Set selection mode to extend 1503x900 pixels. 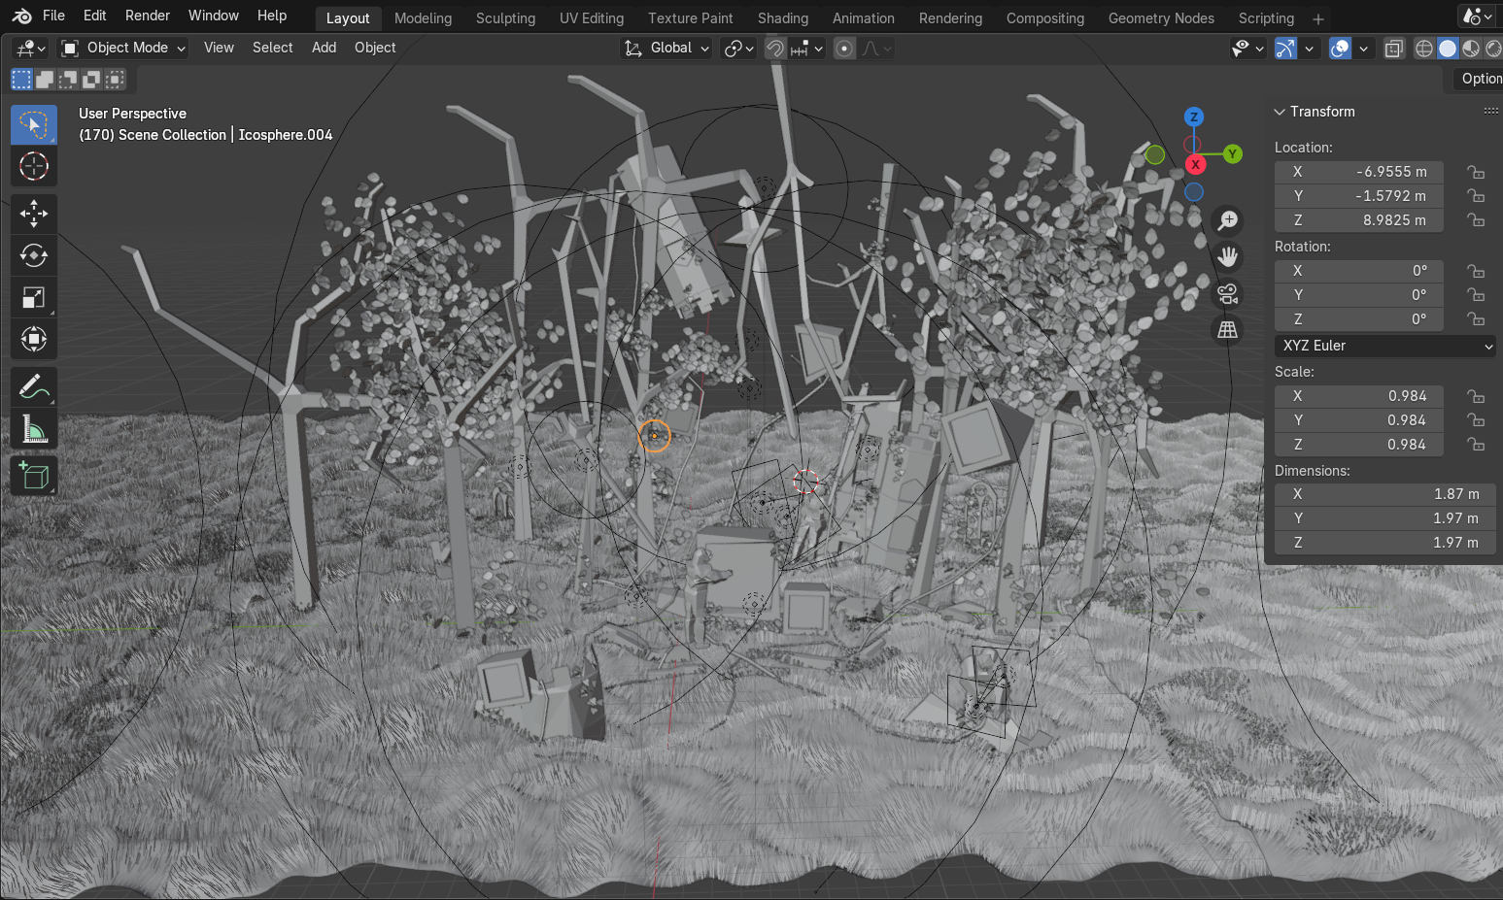[x=45, y=80]
